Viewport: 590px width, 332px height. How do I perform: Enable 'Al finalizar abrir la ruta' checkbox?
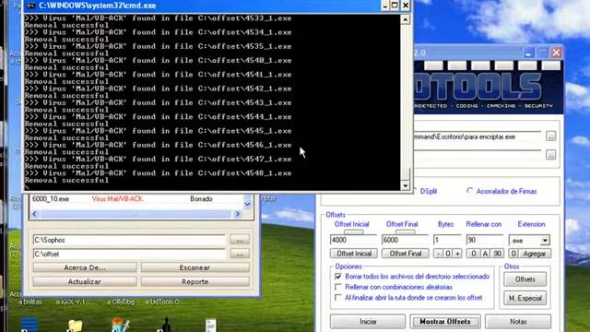[338, 297]
